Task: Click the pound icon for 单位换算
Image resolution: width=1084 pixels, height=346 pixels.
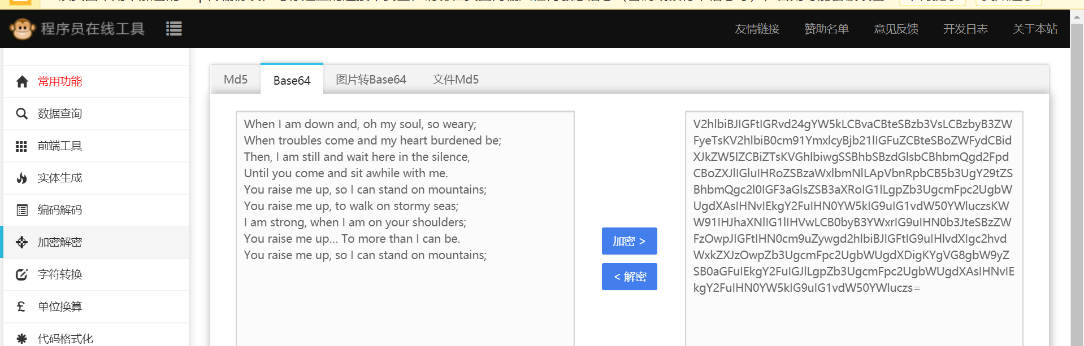Action: [x=21, y=306]
